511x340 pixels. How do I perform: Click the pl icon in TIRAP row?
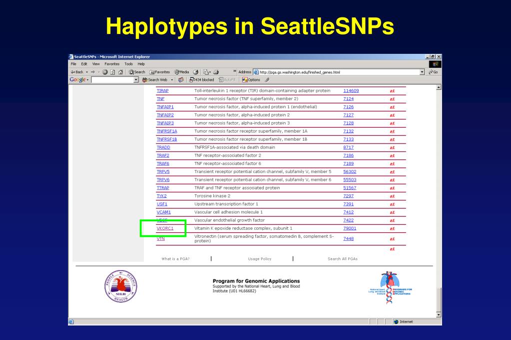coord(392,91)
